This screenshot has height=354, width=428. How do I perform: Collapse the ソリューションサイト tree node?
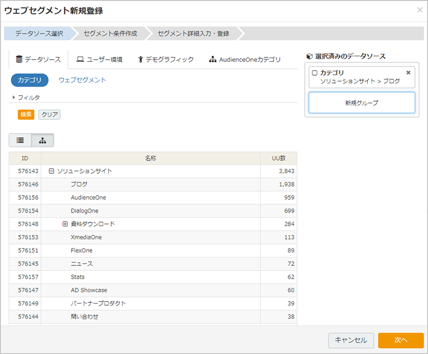[53, 171]
